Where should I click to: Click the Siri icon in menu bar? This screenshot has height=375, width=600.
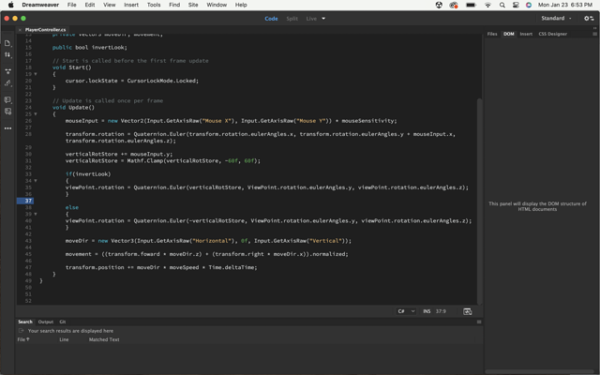[529, 5]
